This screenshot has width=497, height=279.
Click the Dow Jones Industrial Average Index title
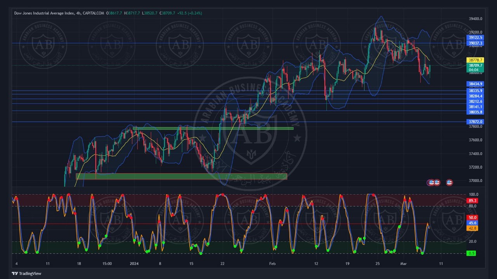coord(44,13)
